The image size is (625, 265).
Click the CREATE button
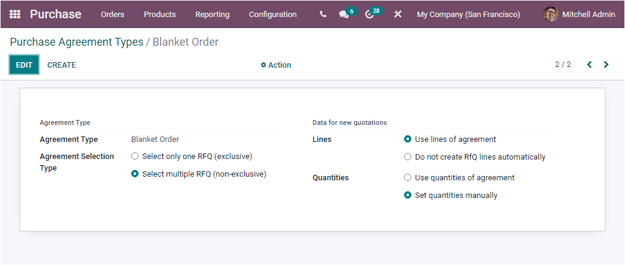pos(62,65)
